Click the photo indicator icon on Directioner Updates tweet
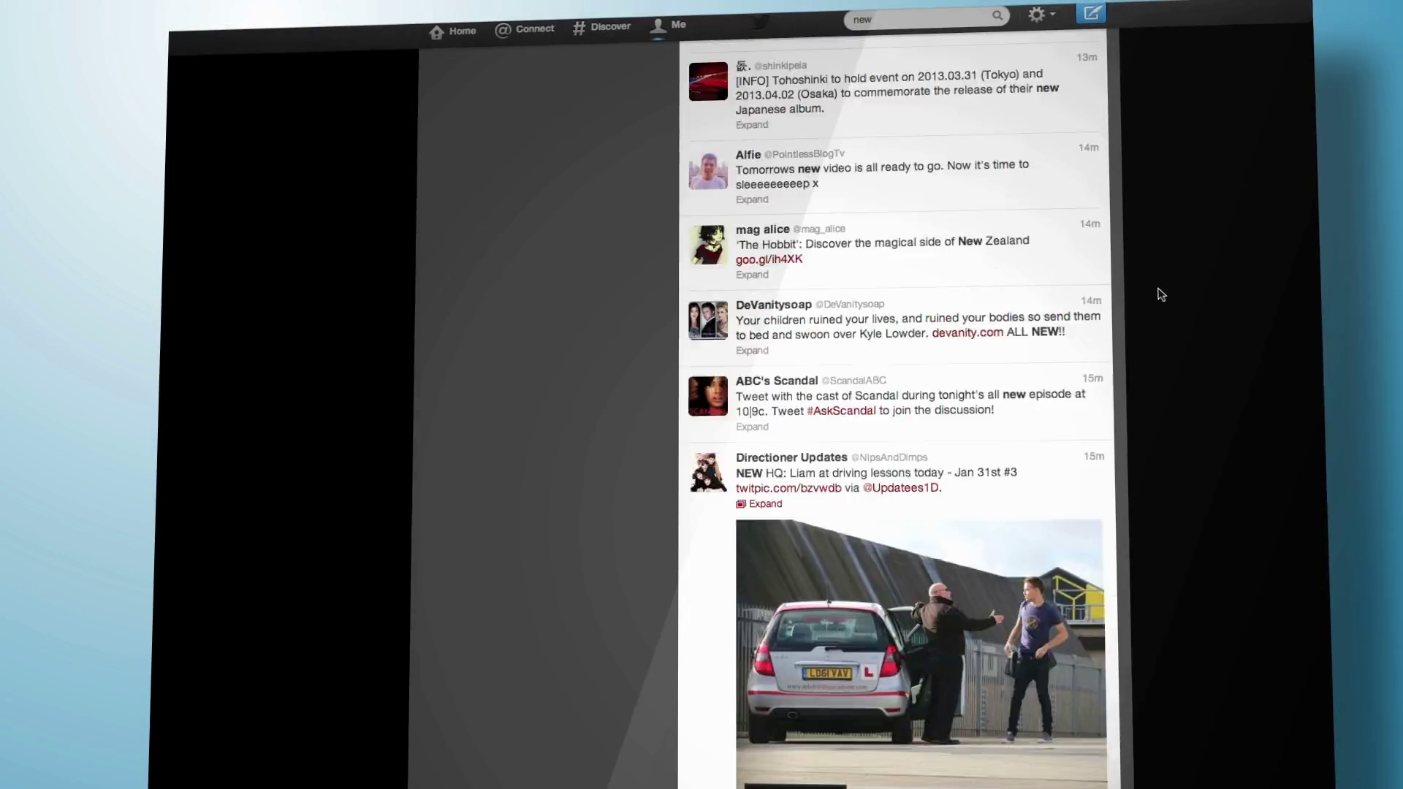 (x=740, y=503)
